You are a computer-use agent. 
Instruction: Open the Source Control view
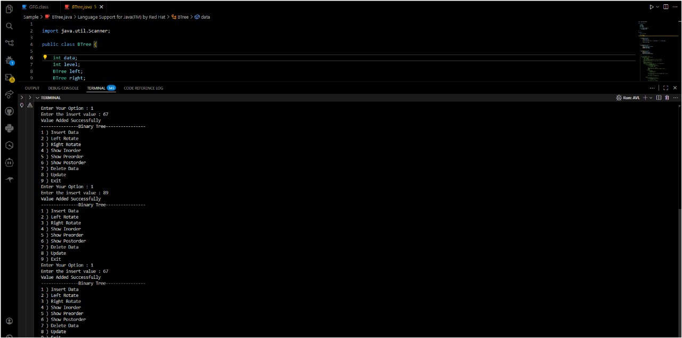click(x=9, y=43)
